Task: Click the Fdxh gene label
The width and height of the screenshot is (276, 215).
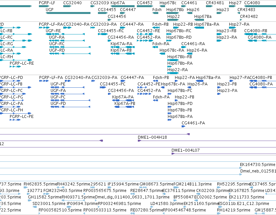Action: (x=157, y=10)
